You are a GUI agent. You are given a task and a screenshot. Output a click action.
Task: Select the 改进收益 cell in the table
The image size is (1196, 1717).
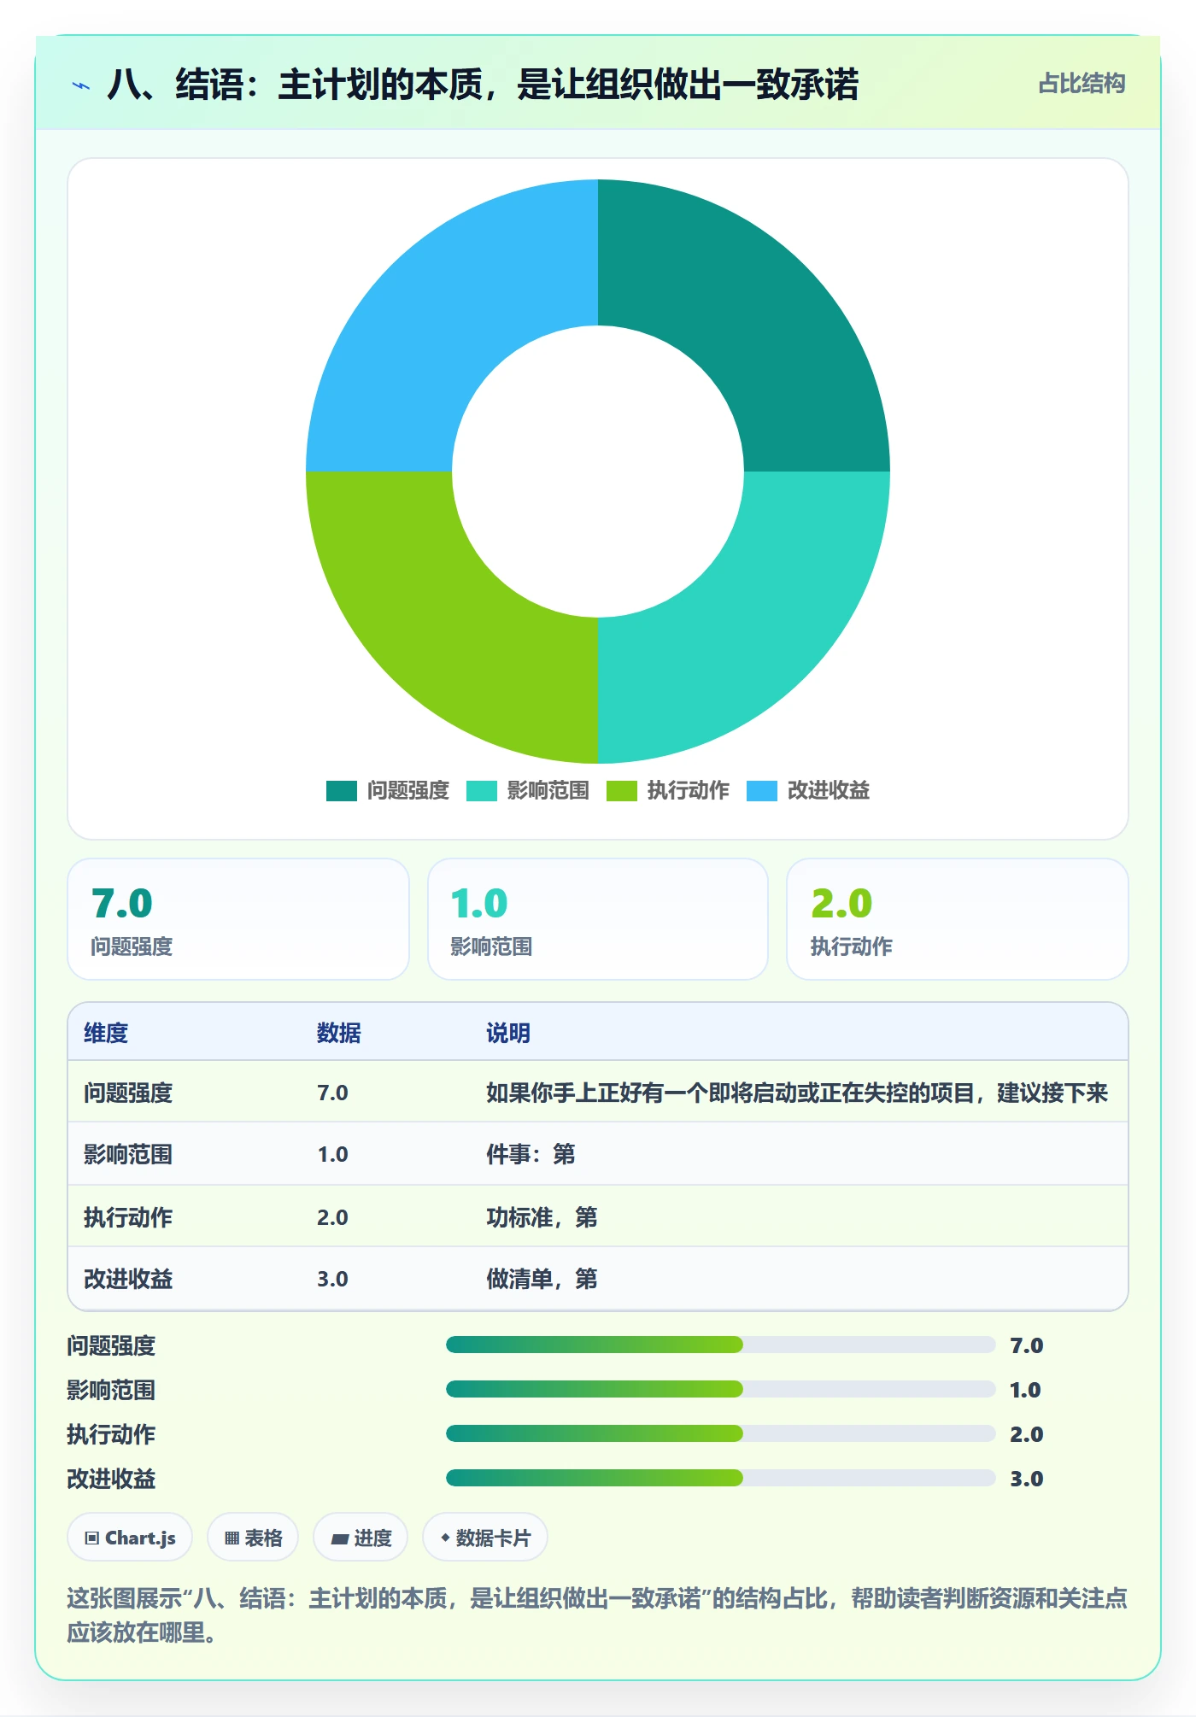coord(128,1279)
